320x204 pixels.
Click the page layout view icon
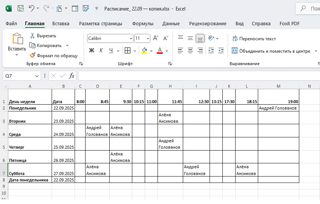click(75, 9)
